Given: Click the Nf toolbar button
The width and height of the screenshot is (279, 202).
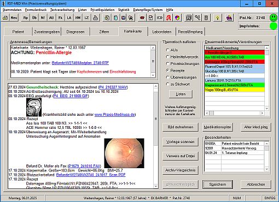Looking at the screenshot, I should click(43, 18).
